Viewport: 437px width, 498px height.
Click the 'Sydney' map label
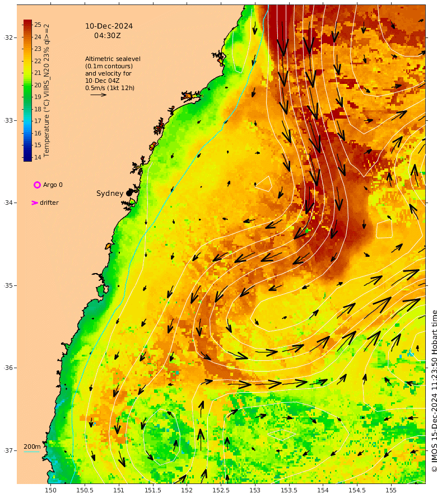point(110,194)
